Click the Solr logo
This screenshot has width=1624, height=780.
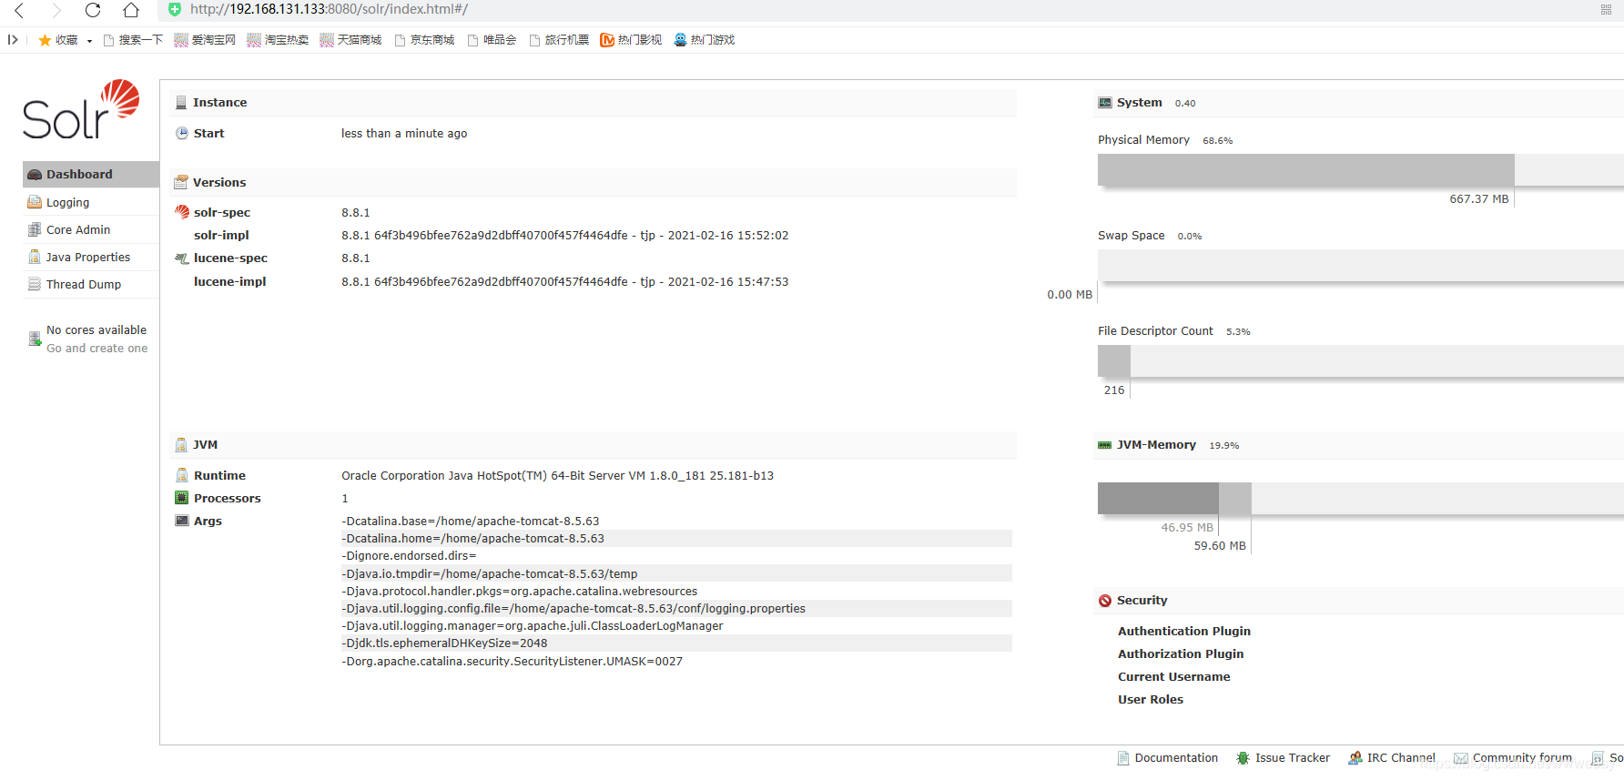81,110
